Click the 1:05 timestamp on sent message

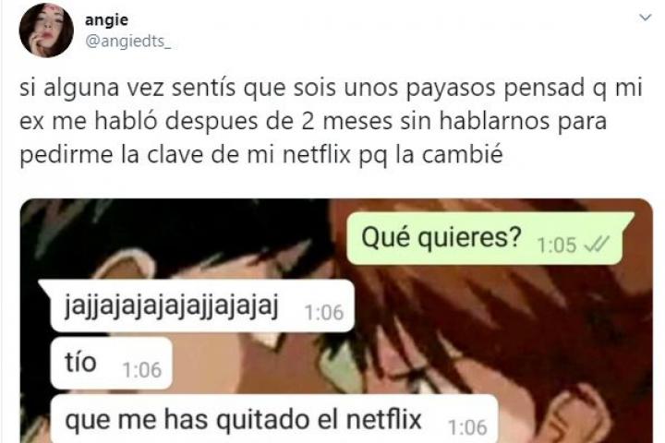[x=556, y=245]
